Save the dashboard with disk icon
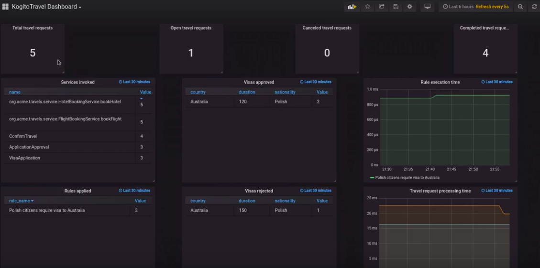This screenshot has height=268, width=540. click(396, 7)
